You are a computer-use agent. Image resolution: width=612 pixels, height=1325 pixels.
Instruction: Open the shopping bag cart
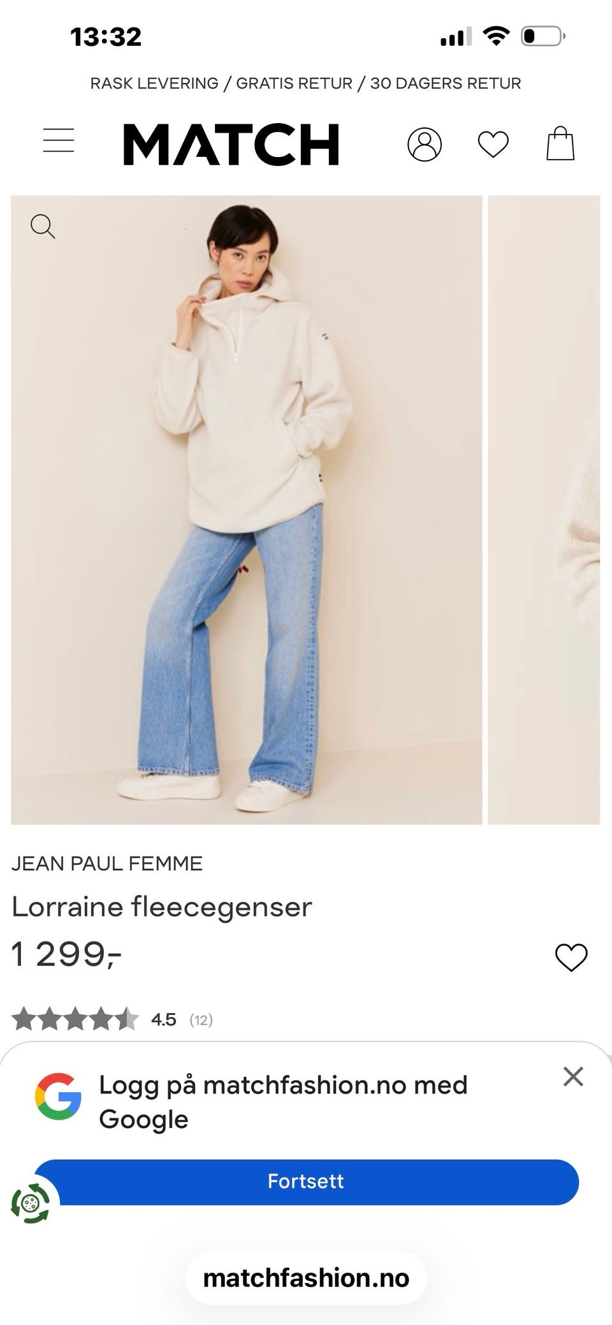tap(560, 144)
